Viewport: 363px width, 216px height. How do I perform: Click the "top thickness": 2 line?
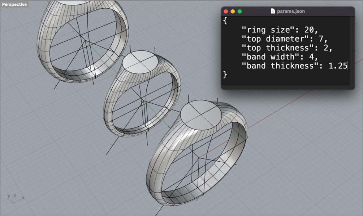pyautogui.click(x=287, y=48)
